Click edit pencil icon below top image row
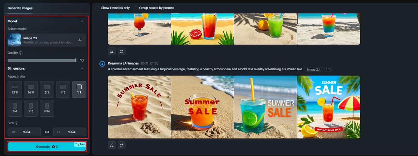Image resolution: width=418 pixels, height=156 pixels. pyautogui.click(x=112, y=51)
